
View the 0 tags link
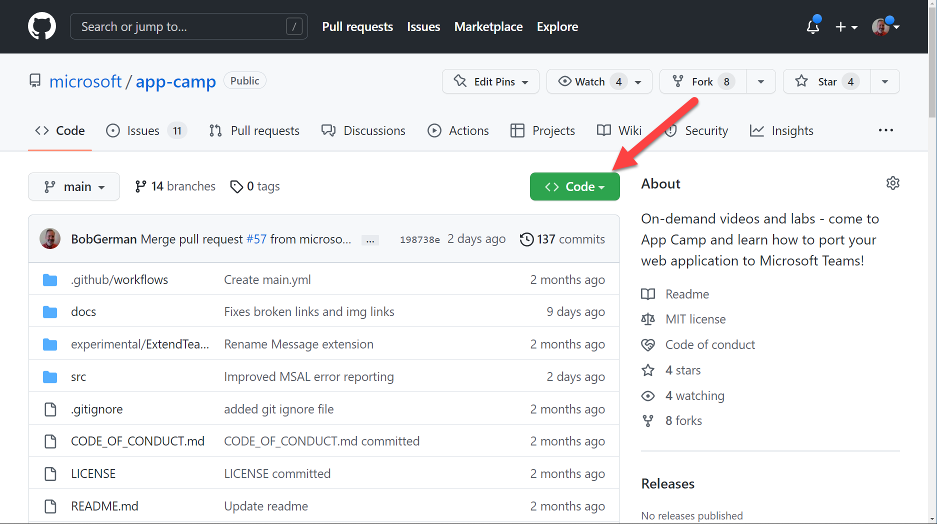click(x=255, y=186)
